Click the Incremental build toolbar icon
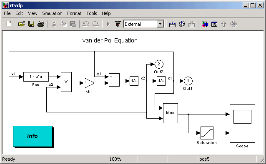The width and height of the screenshot is (266, 164). 172,24
